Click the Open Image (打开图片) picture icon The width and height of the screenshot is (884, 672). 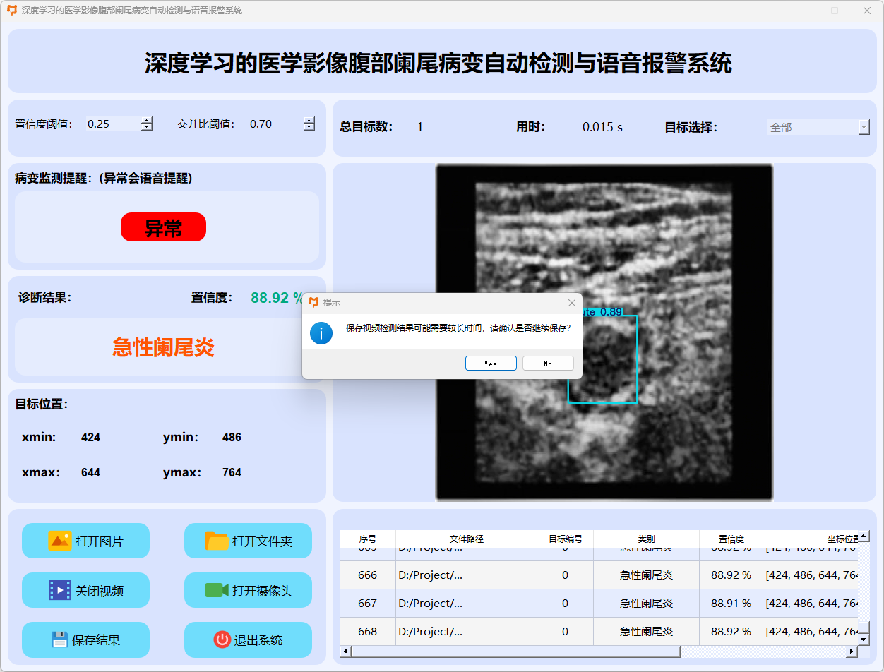60,541
